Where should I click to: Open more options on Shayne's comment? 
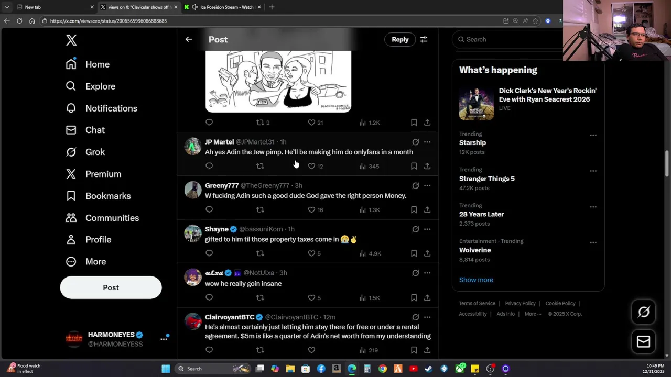(x=427, y=229)
